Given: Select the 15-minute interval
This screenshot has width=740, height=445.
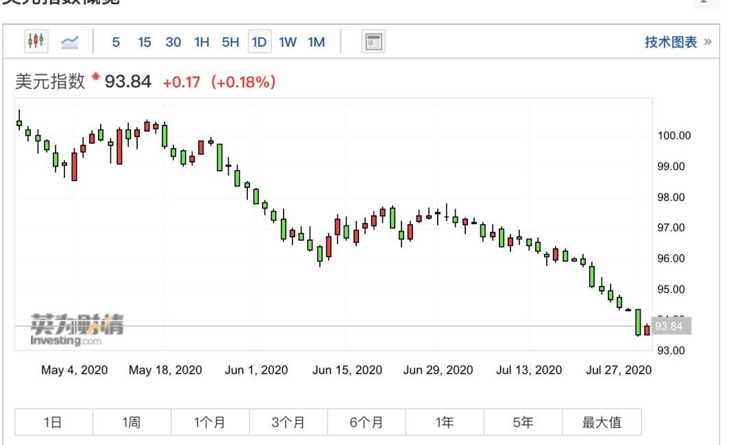Looking at the screenshot, I should coord(144,42).
